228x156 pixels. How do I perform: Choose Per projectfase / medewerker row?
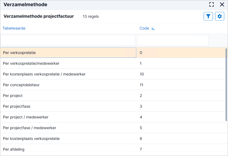pyautogui.click(x=113, y=128)
